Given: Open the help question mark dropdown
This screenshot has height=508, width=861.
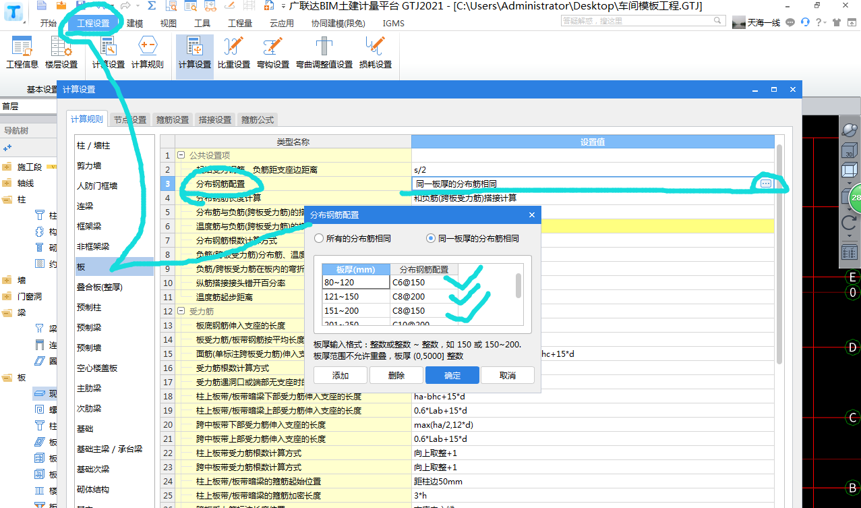Looking at the screenshot, I should pyautogui.click(x=821, y=22).
